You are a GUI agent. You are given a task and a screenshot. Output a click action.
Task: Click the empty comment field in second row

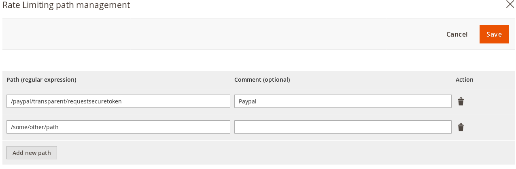coord(342,127)
